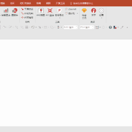Click the red-blue color theme icon
132x132 pixels.
point(115,27)
